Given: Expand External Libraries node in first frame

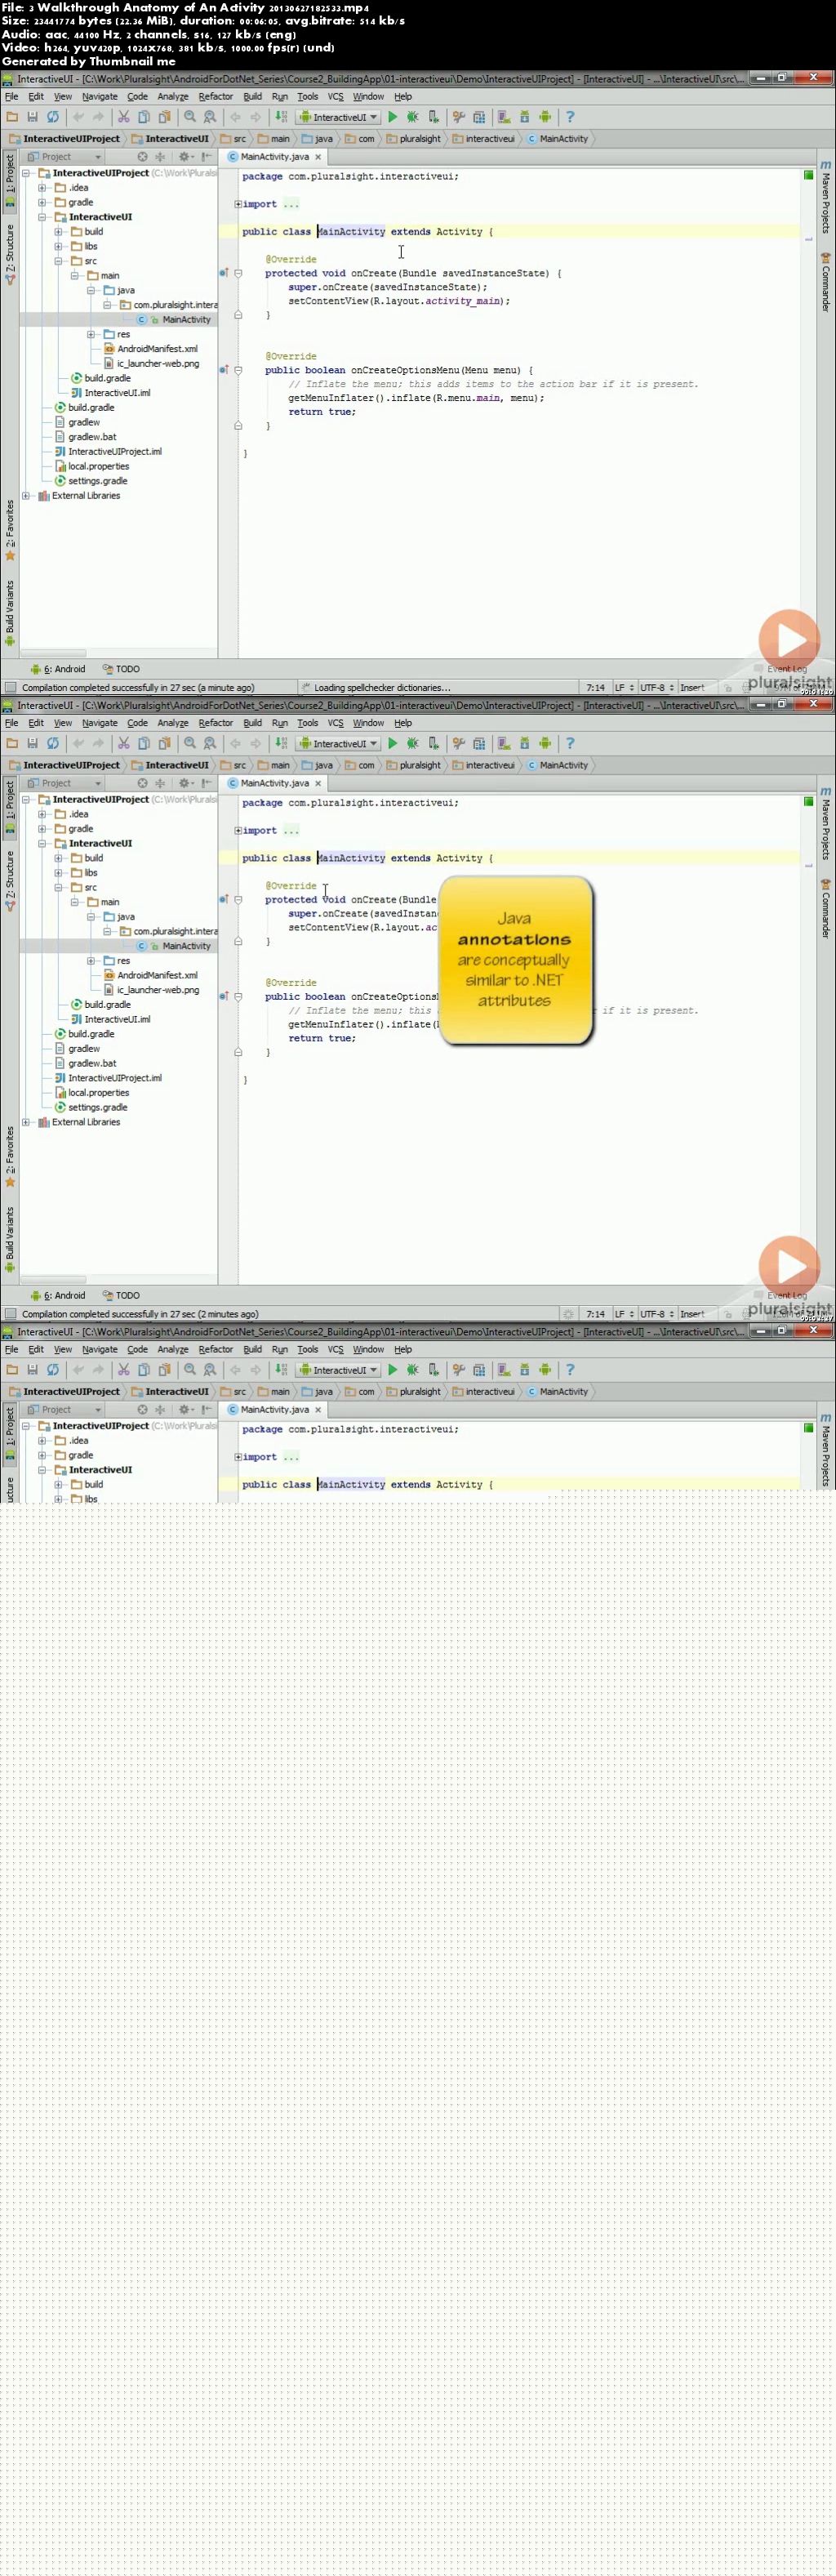Looking at the screenshot, I should (x=26, y=495).
